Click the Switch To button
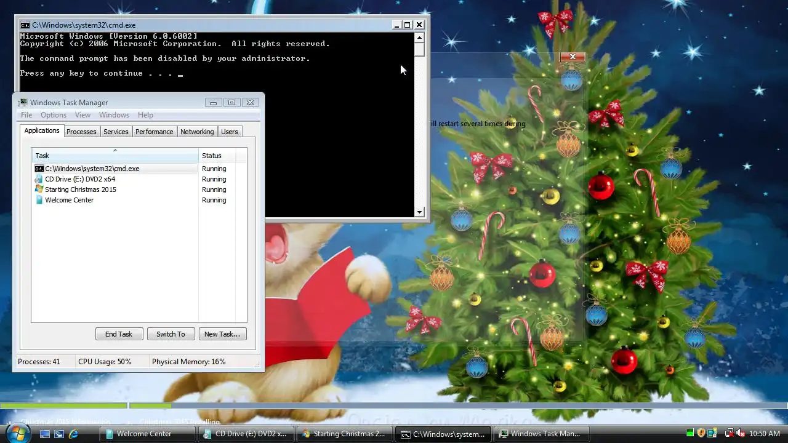788x443 pixels. [171, 334]
